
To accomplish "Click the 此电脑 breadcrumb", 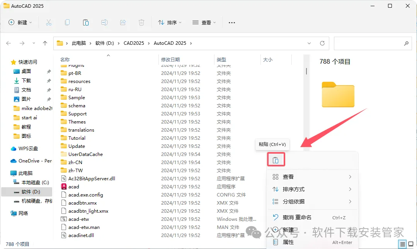I will tap(79, 43).
